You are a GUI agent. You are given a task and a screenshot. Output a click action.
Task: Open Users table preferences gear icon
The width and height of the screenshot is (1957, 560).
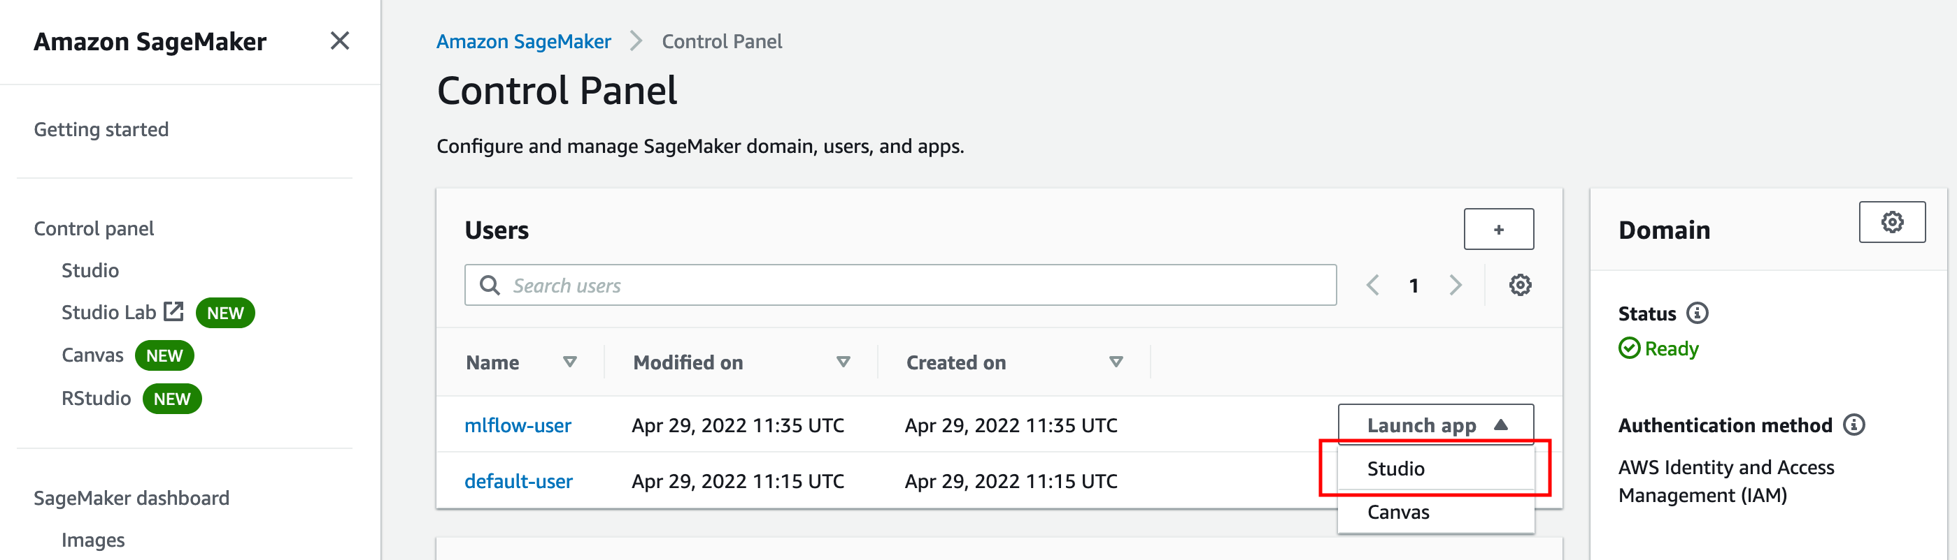(1519, 286)
